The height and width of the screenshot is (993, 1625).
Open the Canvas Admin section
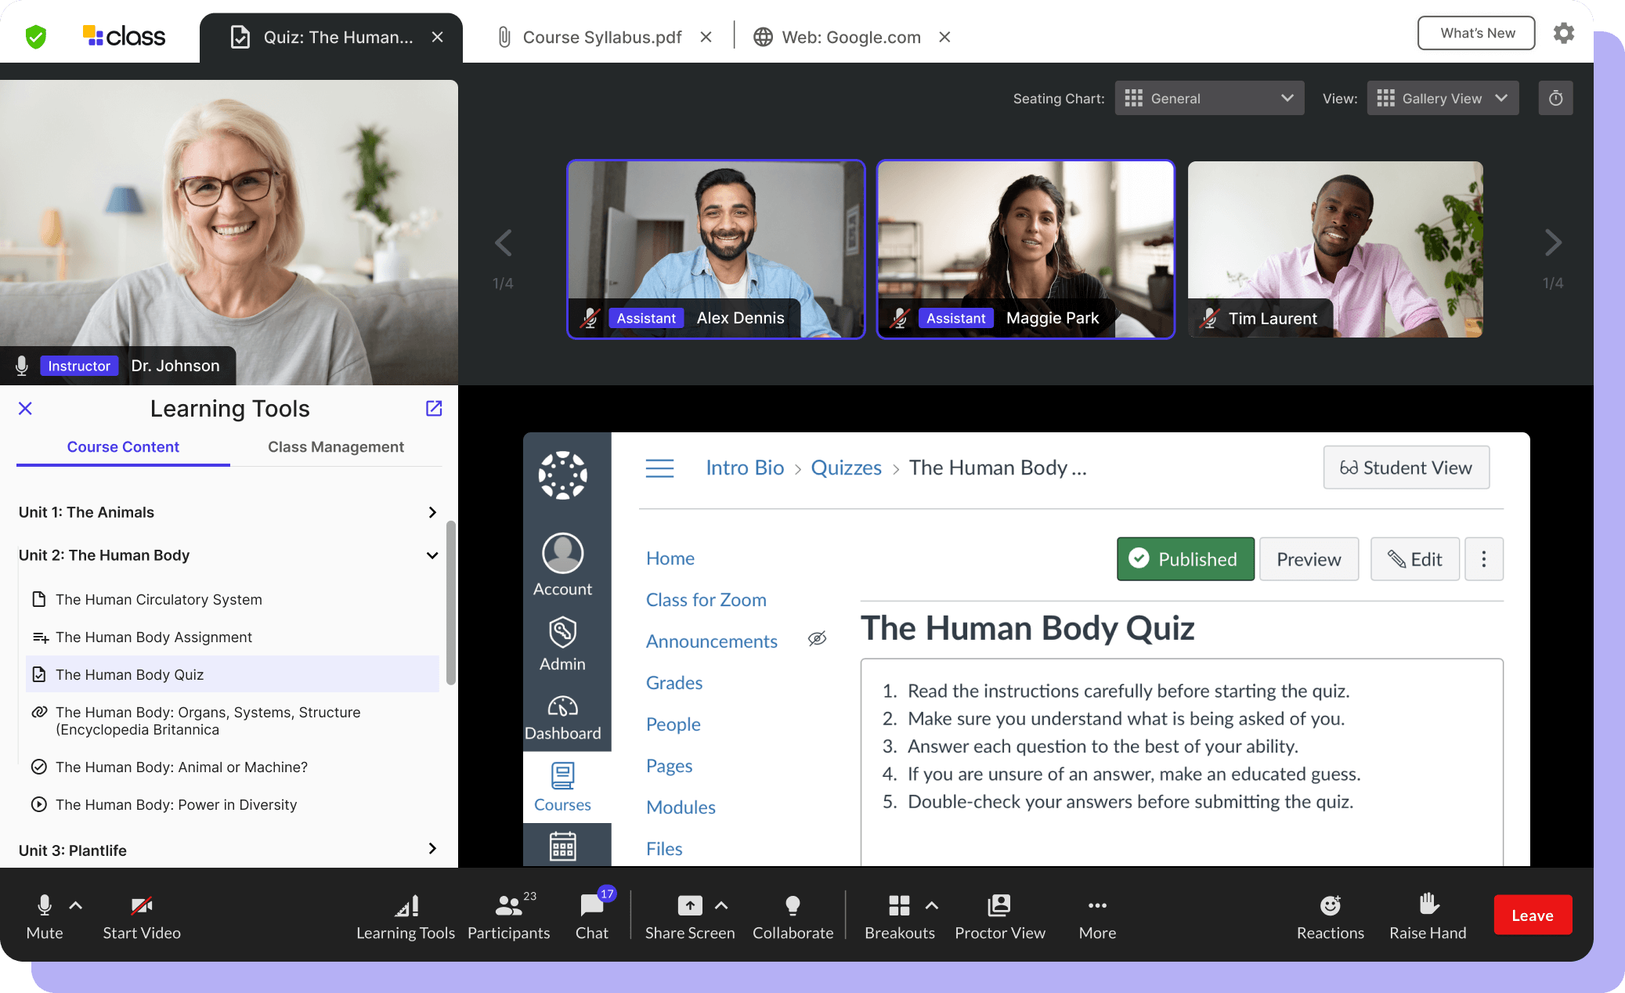tap(562, 644)
